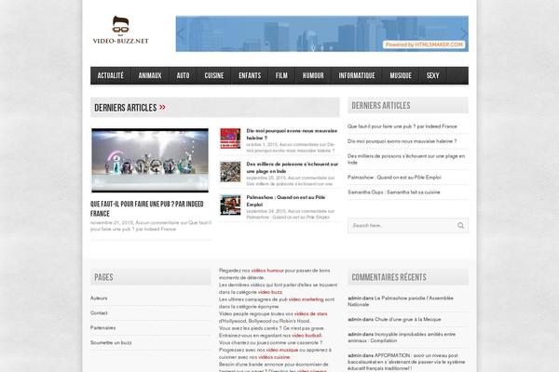
Task: Open the Auto menu item
Action: pyautogui.click(x=183, y=75)
